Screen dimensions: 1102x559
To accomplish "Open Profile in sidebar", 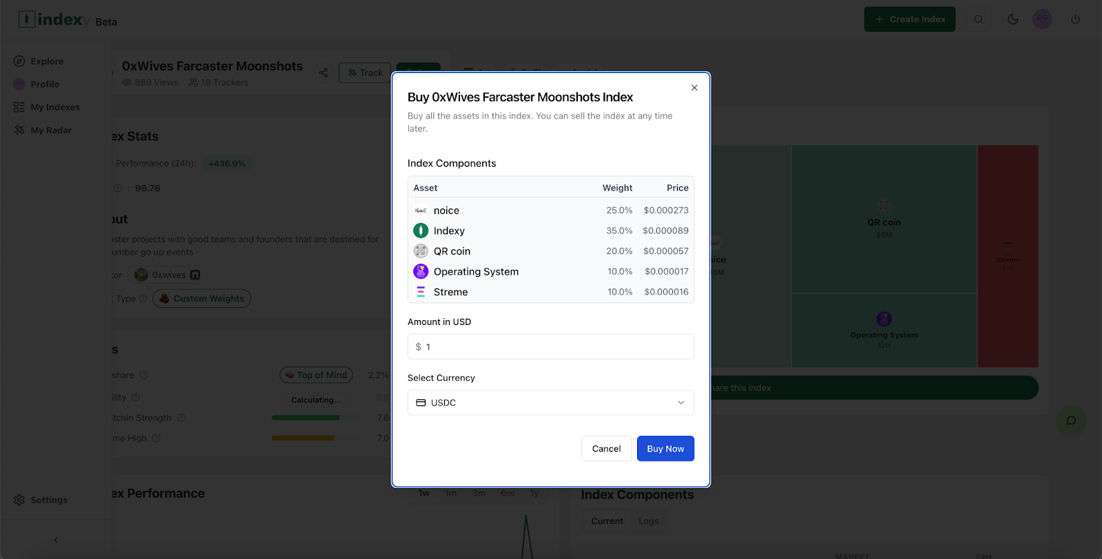I will [x=45, y=84].
